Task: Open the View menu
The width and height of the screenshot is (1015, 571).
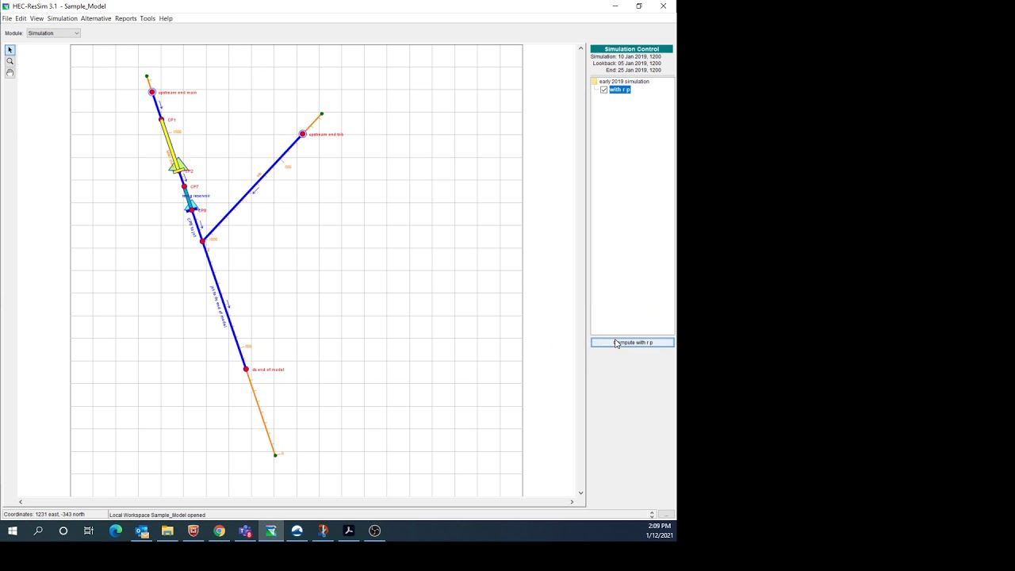Action: (x=36, y=18)
